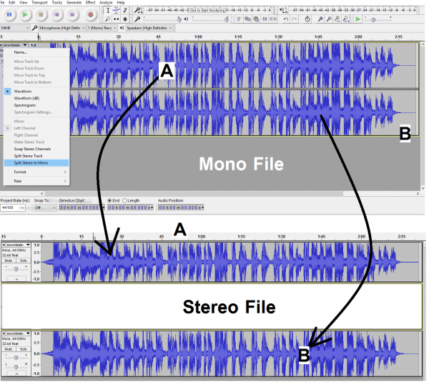This screenshot has height=385, width=429.
Task: Click the Selection Start time field
Action: tap(80, 208)
